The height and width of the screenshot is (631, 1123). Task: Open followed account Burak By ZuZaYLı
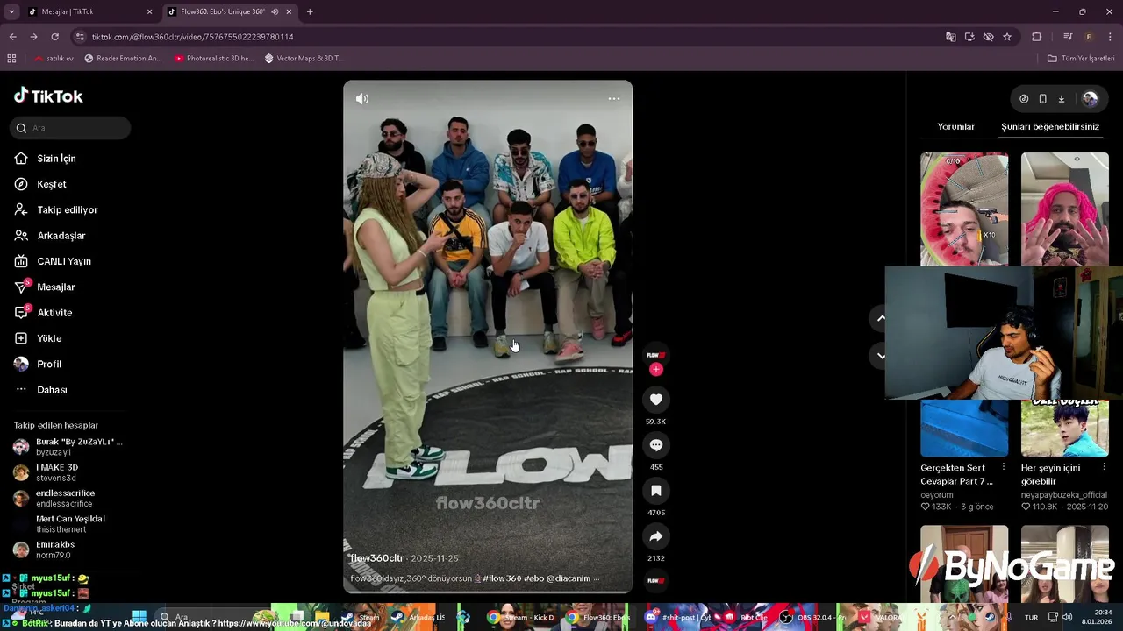70,447
